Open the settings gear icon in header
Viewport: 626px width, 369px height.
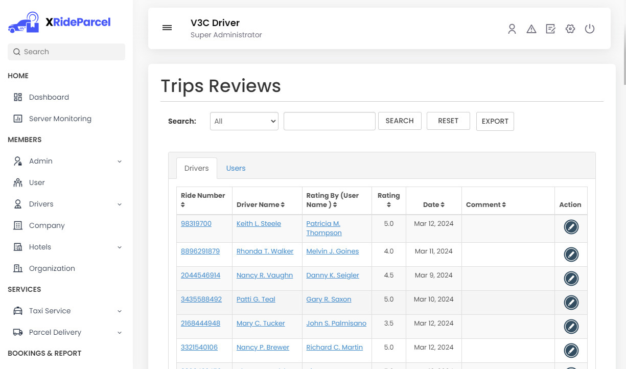[x=570, y=29]
